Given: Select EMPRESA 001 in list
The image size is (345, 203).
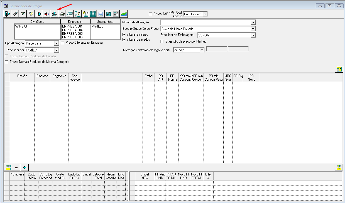Looking at the screenshot, I should 72,26.
